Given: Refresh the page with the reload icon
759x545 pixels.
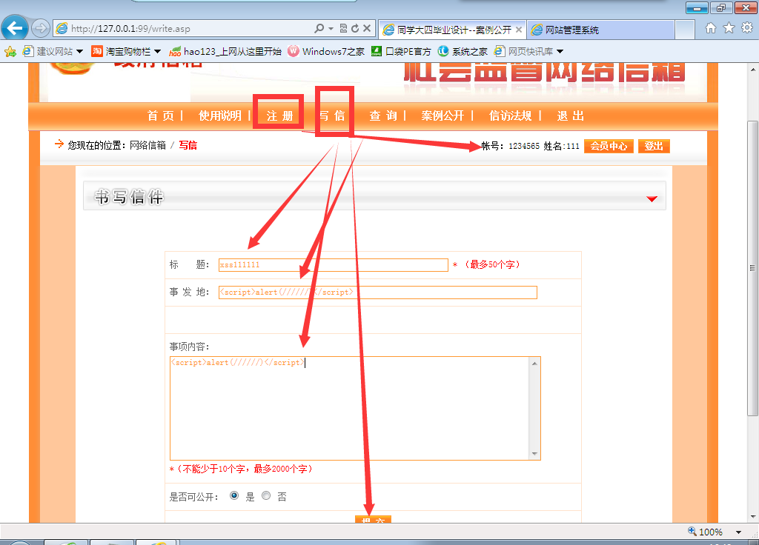Looking at the screenshot, I should (355, 29).
